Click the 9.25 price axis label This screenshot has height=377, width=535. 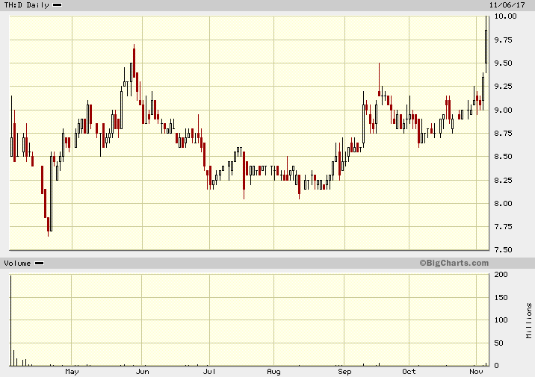tap(504, 87)
